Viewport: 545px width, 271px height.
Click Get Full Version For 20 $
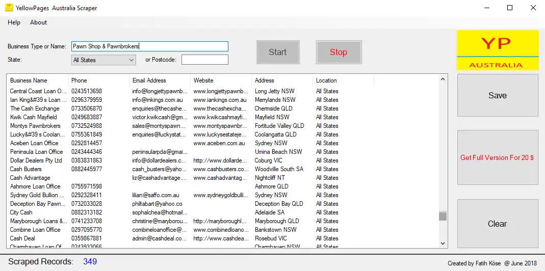(498, 157)
